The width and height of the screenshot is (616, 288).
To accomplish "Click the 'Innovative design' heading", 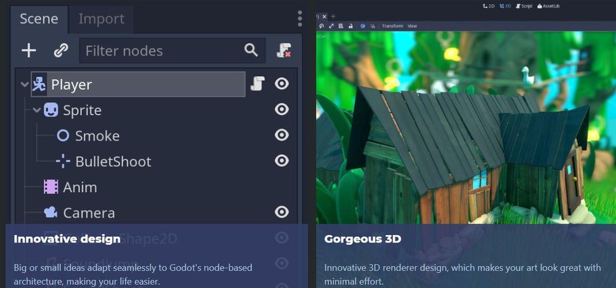I will click(x=67, y=239).
